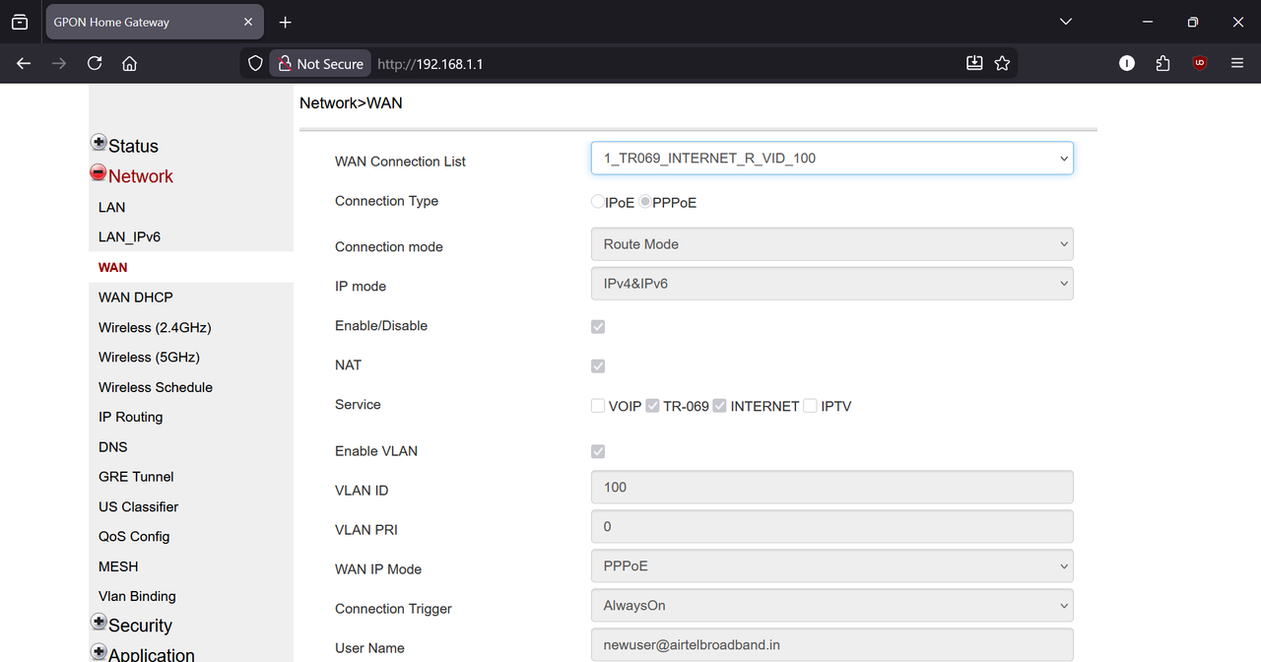This screenshot has width=1261, height=662.
Task: Click the VLAN ID field
Action: (831, 487)
